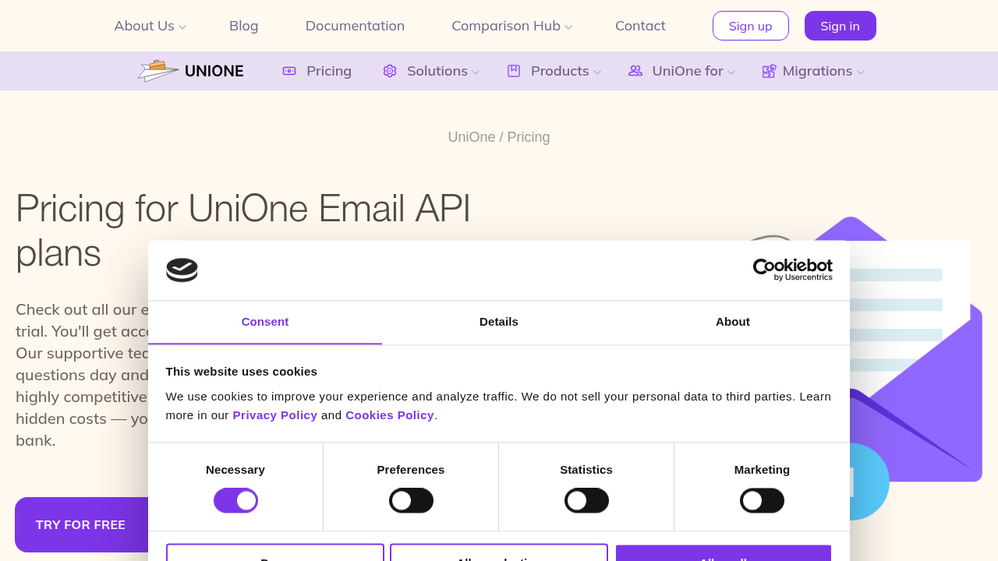Expand the Comparison Hub dropdown

pyautogui.click(x=511, y=26)
